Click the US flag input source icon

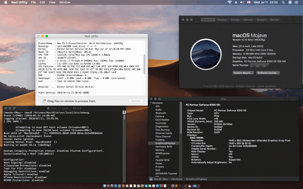(249, 2)
